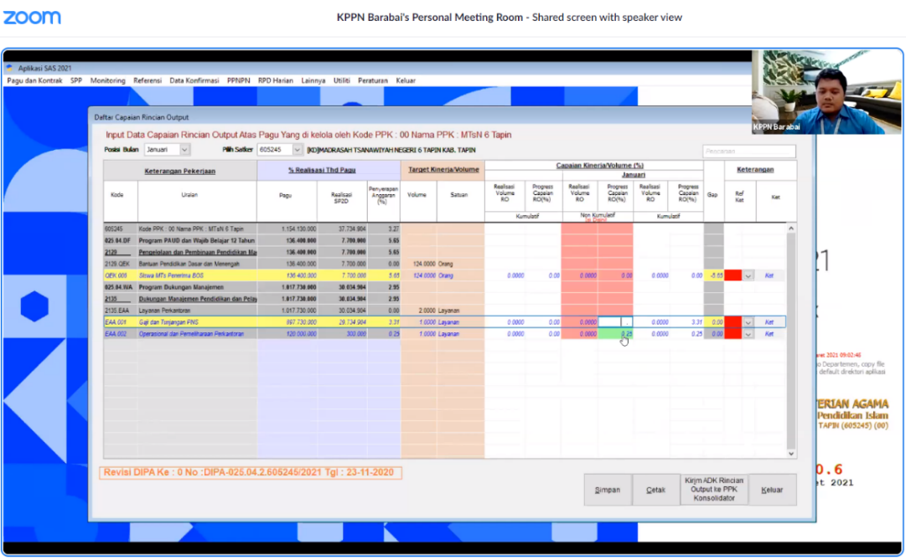Viewport: 906px width, 560px height.
Task: Click the KPPN Barabai speaker video thumbnail
Action: [x=826, y=92]
